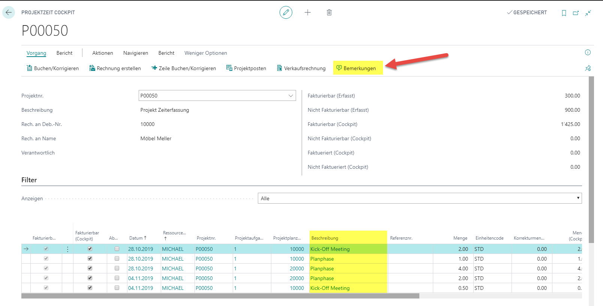The width and height of the screenshot is (603, 306).
Task: Click the Projektaufga... column header
Action: [249, 238]
